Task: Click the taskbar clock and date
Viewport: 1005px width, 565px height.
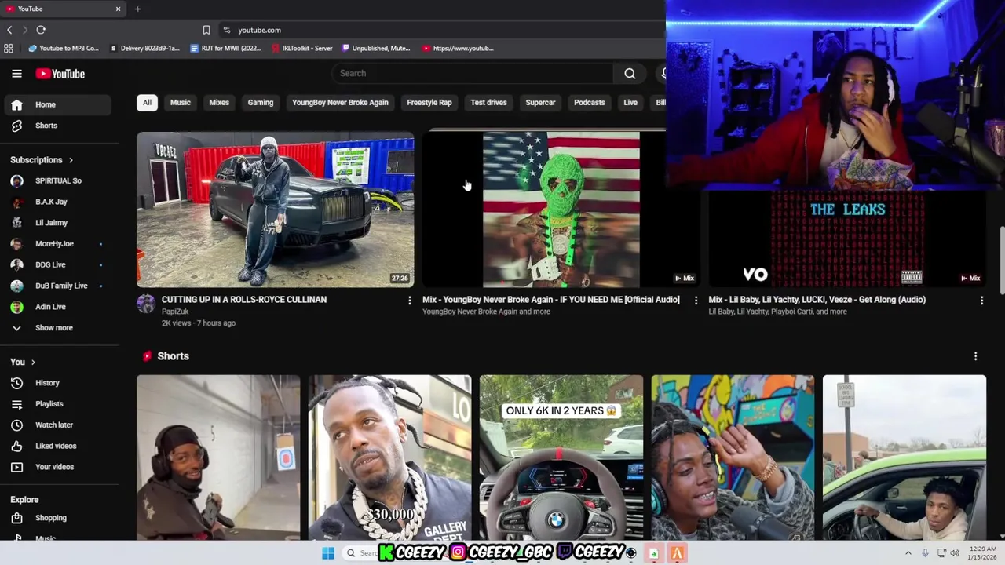Action: pyautogui.click(x=982, y=553)
